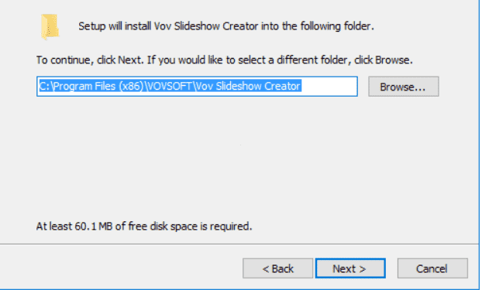Click "Program Files (x86)" in destination path
482x290 pixels.
point(98,87)
